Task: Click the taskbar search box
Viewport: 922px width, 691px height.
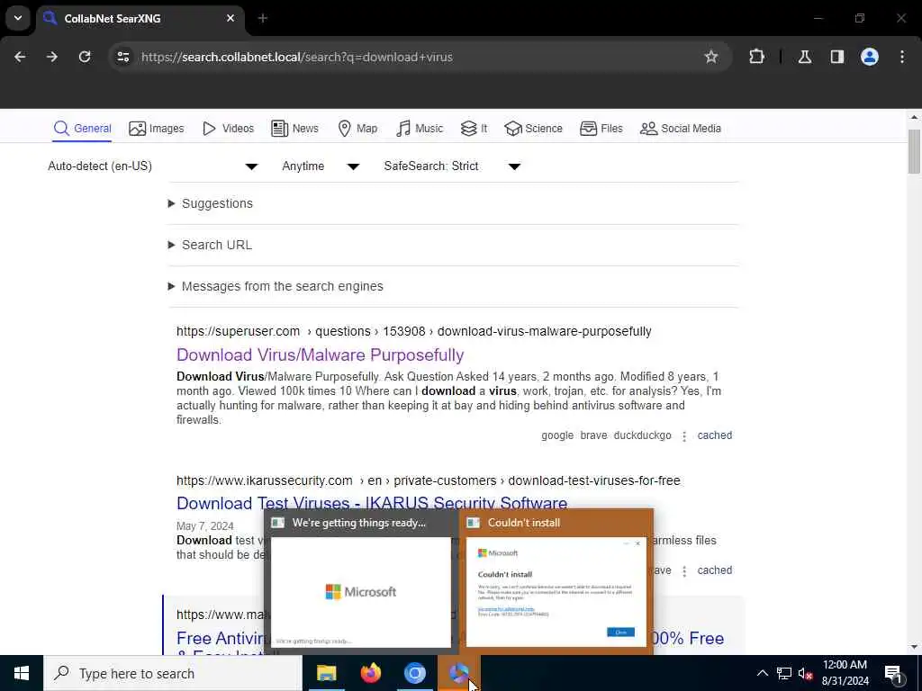Action: coord(173,673)
